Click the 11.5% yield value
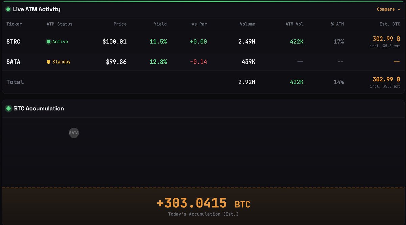This screenshot has height=225, width=406. [x=158, y=42]
